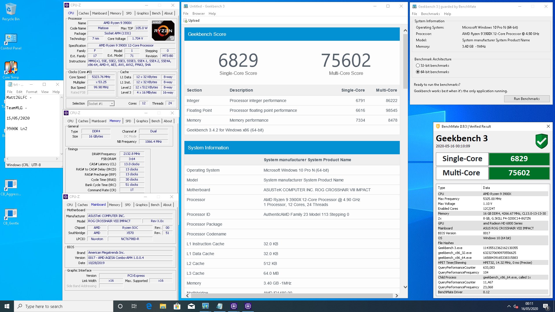Click the Notepad text area
The height and width of the screenshot is (312, 555).
coord(32,126)
